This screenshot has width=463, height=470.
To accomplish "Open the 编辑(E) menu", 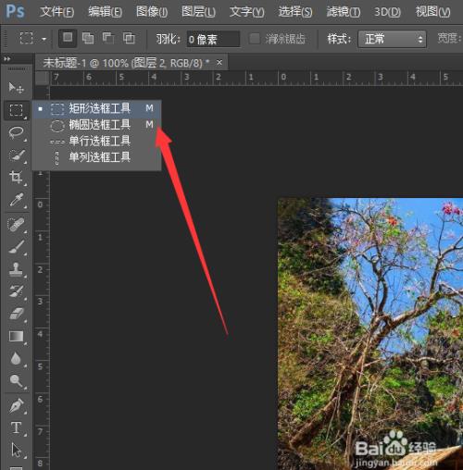I will pos(105,12).
